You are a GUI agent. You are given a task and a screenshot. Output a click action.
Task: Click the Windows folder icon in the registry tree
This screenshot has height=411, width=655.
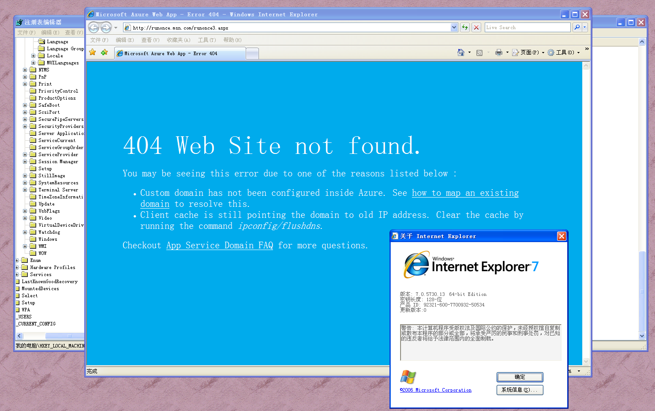[x=33, y=239]
